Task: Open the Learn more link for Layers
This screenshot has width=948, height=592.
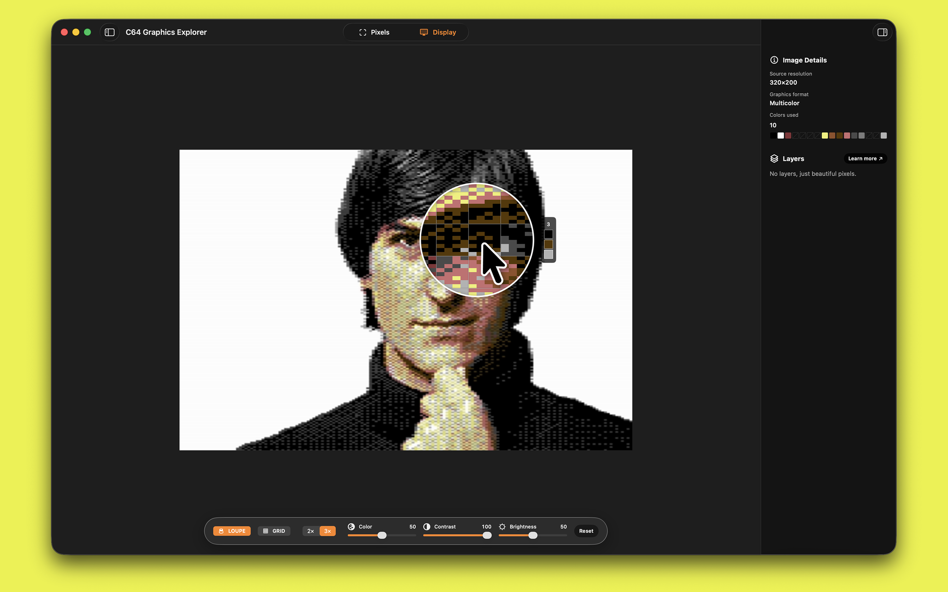Action: click(x=865, y=159)
